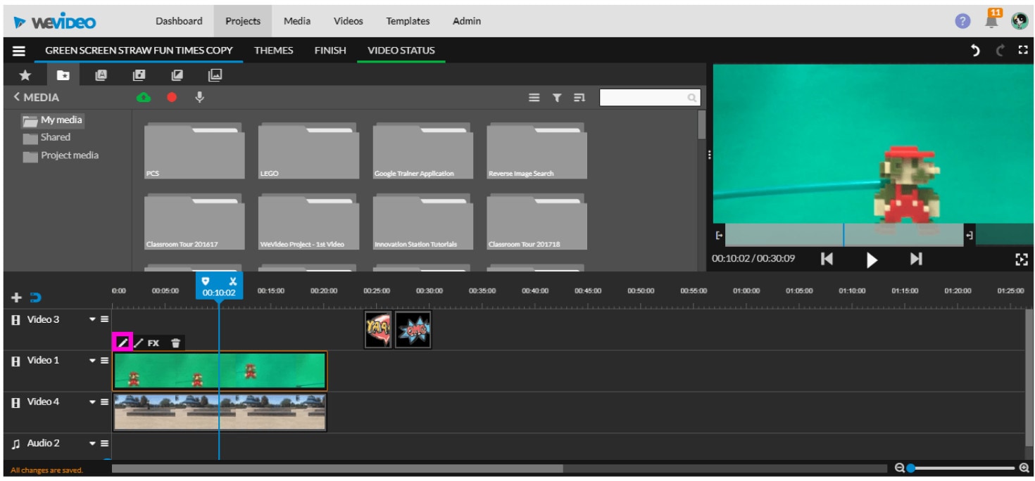Switch to the THEMES tab
The width and height of the screenshot is (1035, 481).
pyautogui.click(x=273, y=51)
